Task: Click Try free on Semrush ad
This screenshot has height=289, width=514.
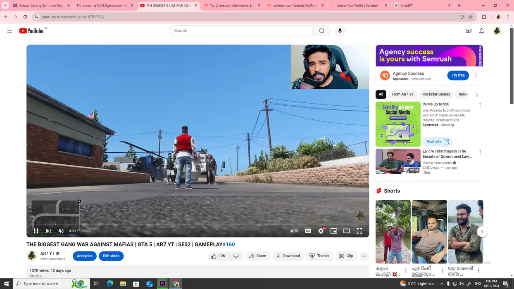Action: click(x=458, y=76)
